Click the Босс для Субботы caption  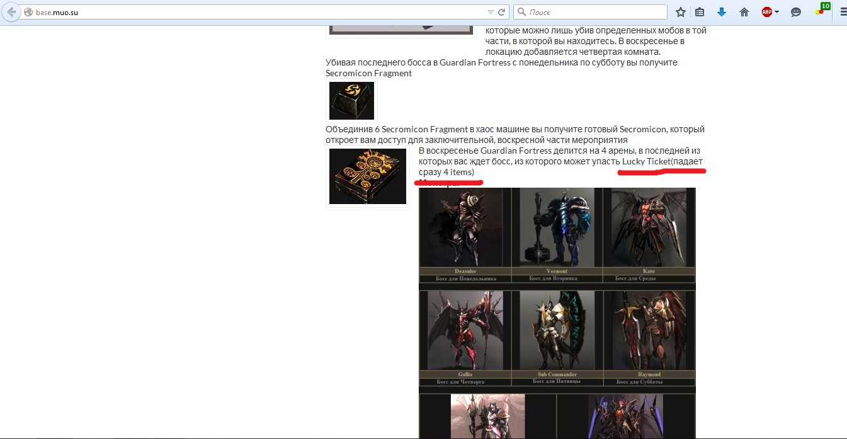click(x=640, y=382)
